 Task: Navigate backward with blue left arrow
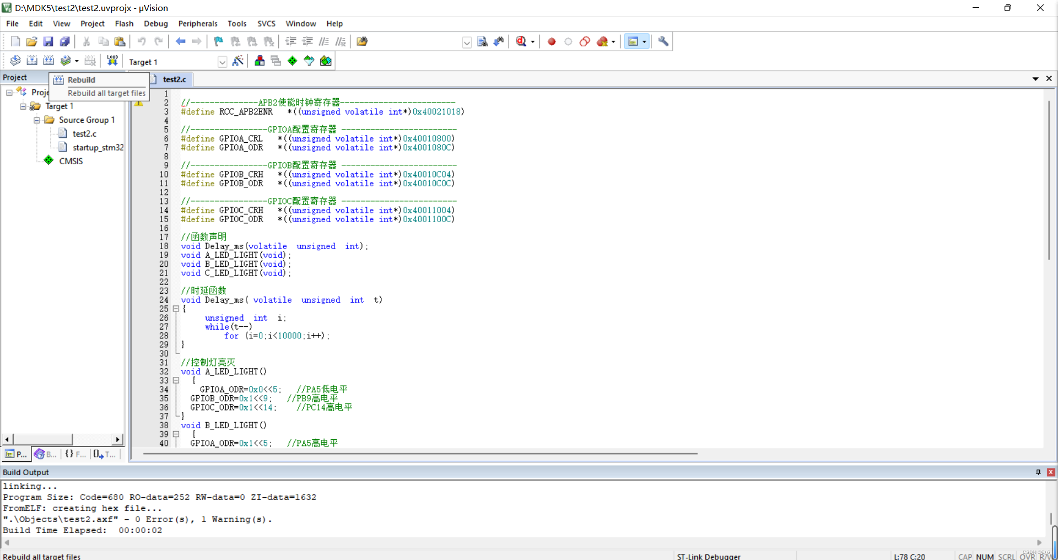[180, 41]
